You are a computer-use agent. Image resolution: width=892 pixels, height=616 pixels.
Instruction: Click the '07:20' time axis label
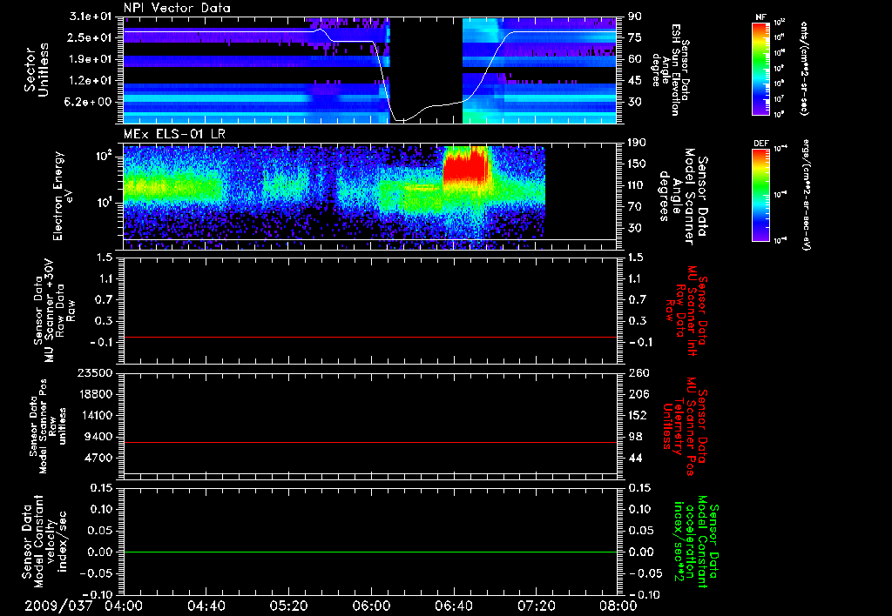pyautogui.click(x=536, y=606)
